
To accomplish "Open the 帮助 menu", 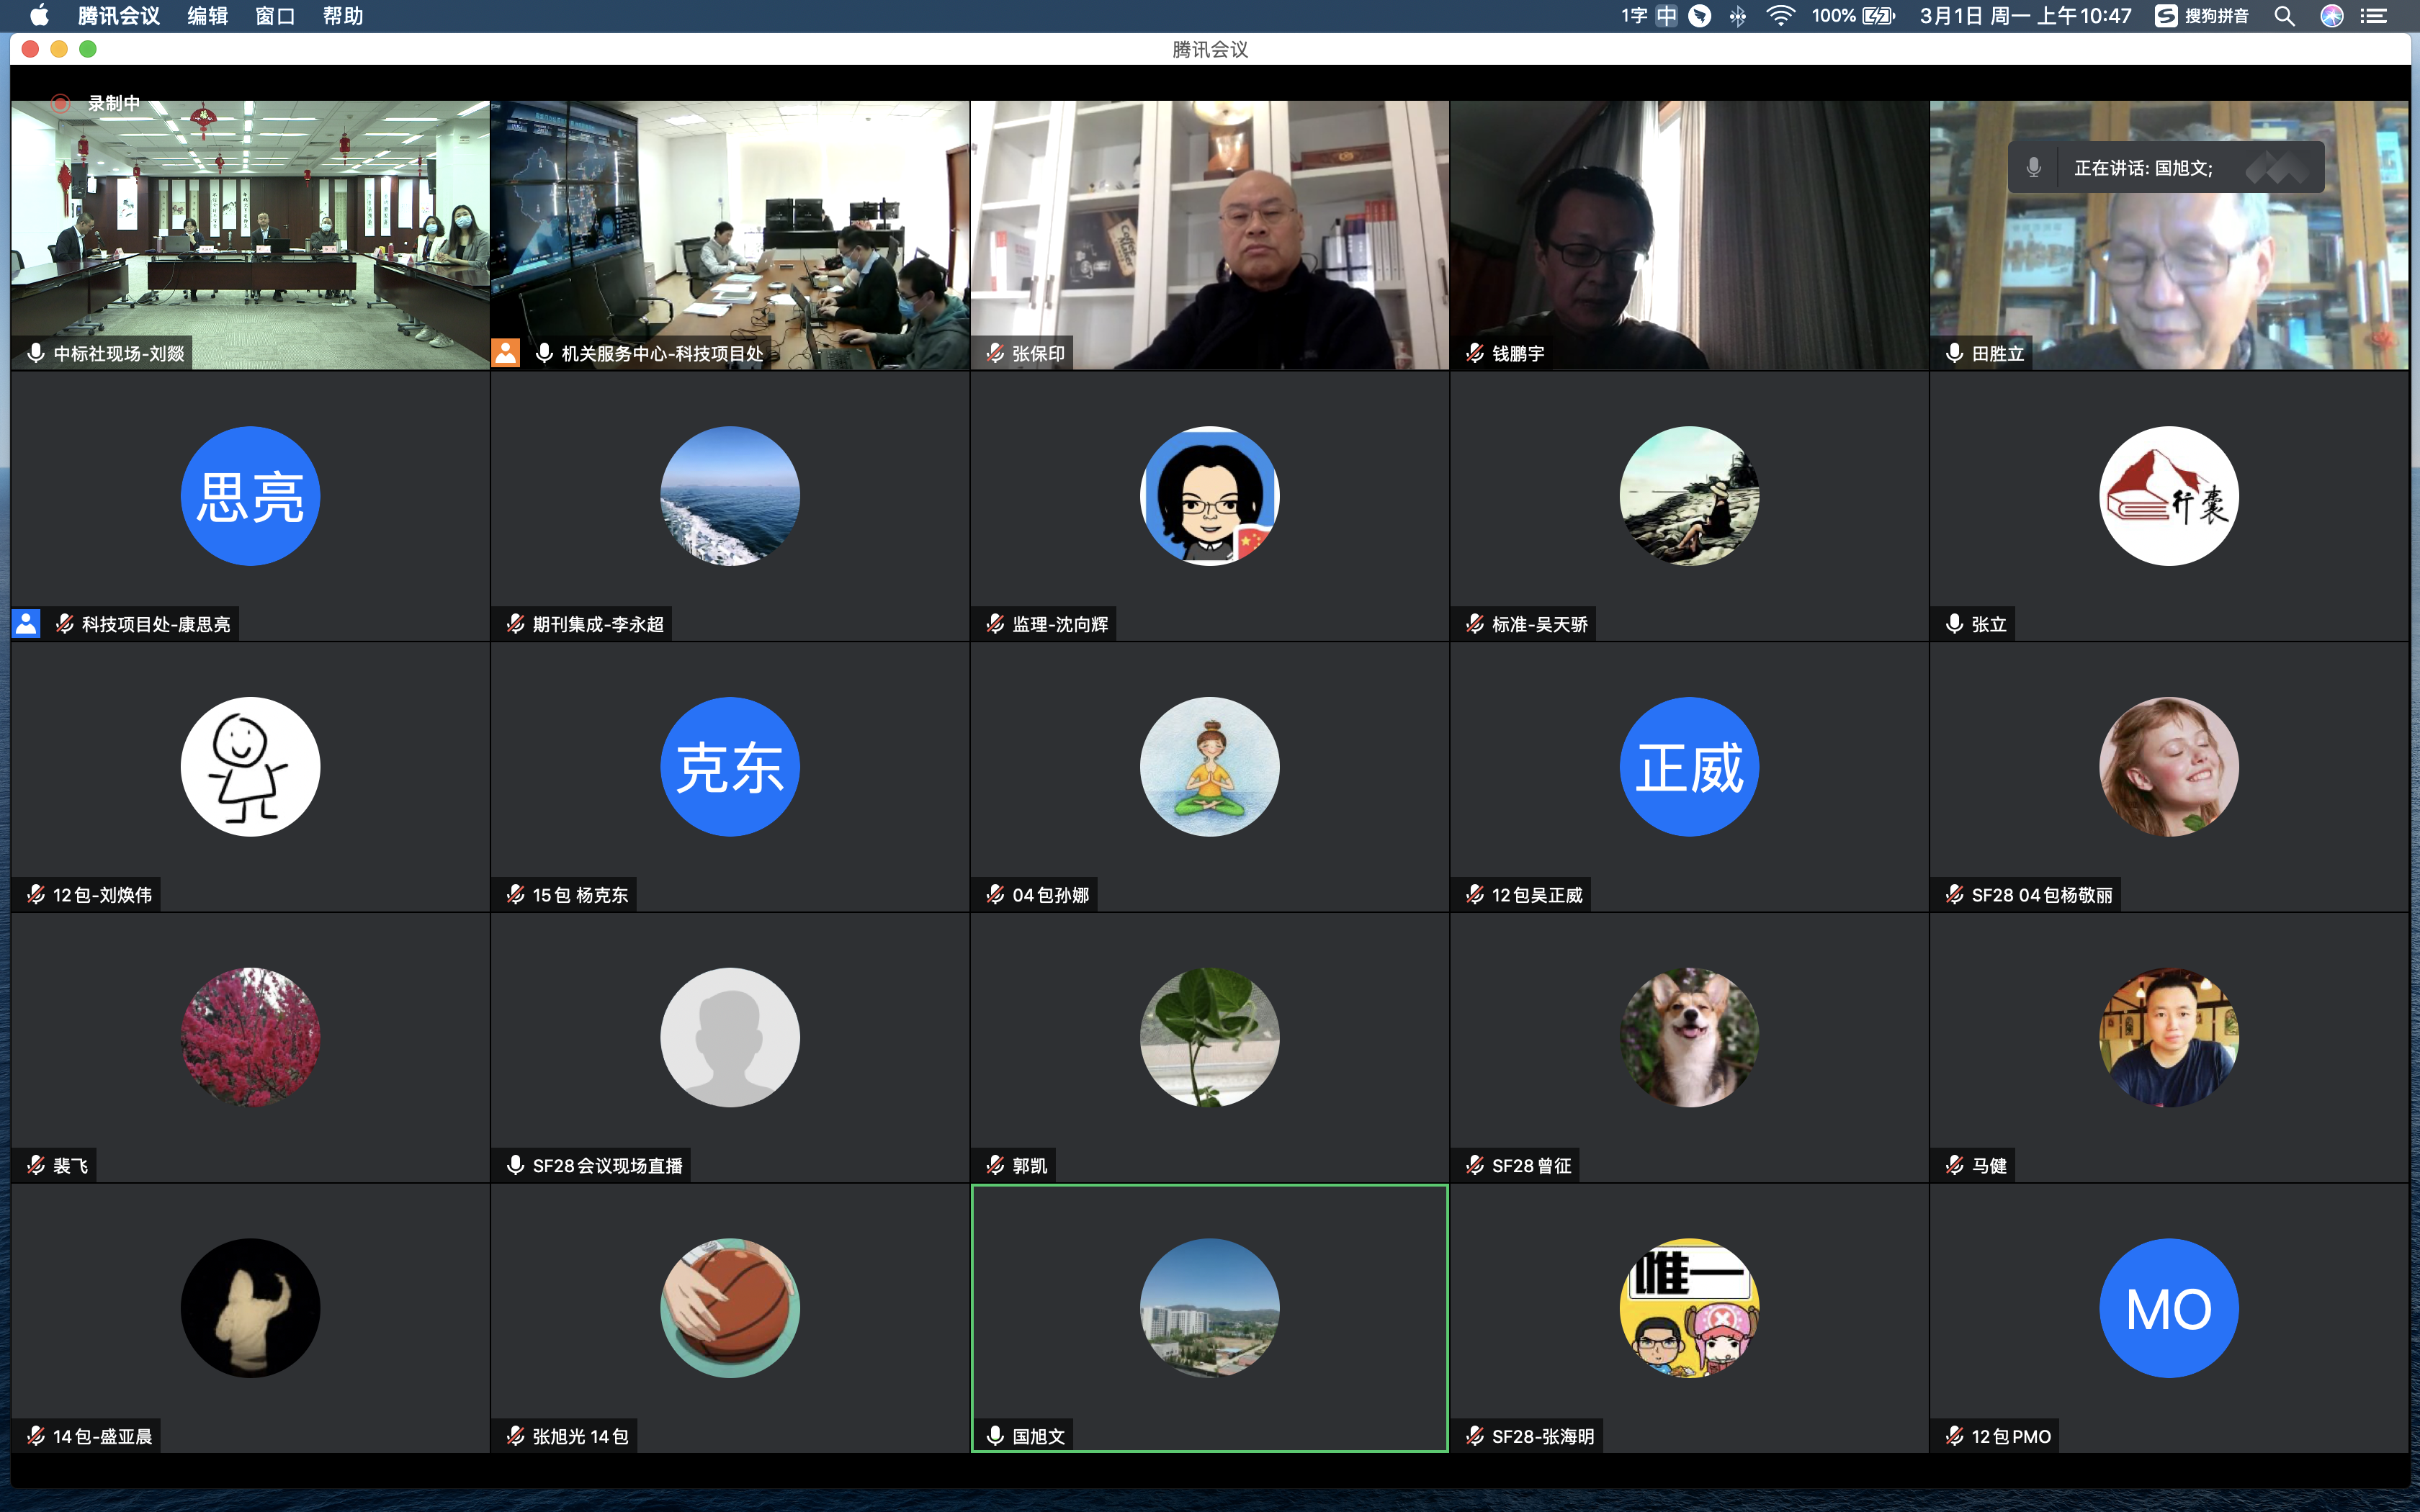I will point(342,16).
